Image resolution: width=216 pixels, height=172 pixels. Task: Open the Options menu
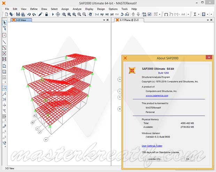[113, 9]
